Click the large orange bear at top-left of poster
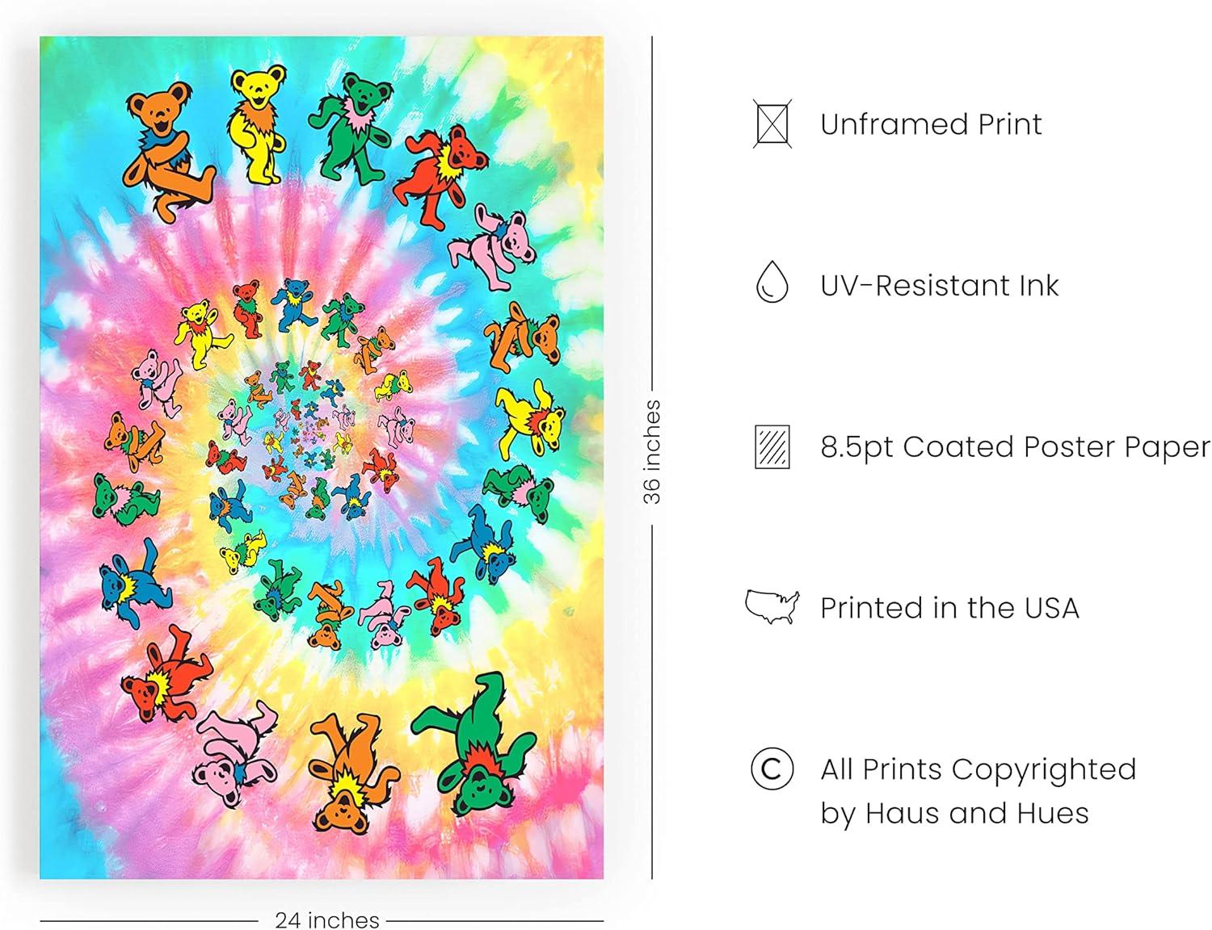This screenshot has width=1212, height=930. point(167,149)
